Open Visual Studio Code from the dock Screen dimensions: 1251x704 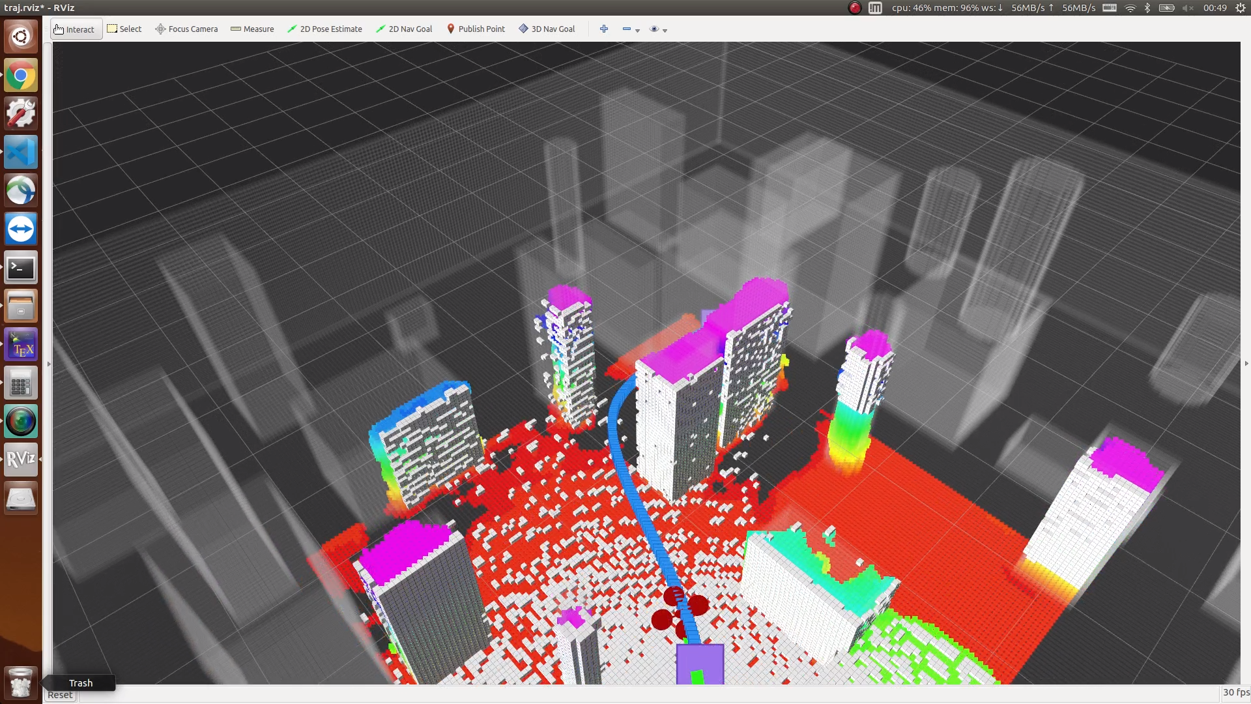coord(21,153)
